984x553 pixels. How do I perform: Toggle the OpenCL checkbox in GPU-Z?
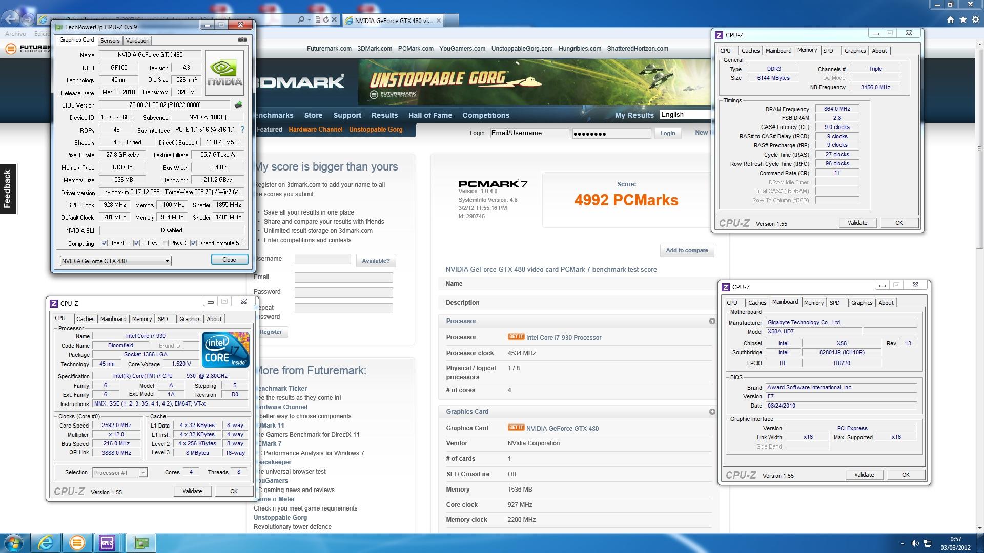coord(104,243)
